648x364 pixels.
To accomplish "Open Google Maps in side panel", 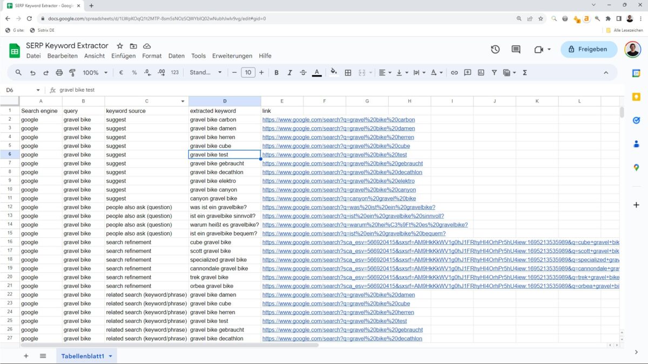I will point(636,168).
